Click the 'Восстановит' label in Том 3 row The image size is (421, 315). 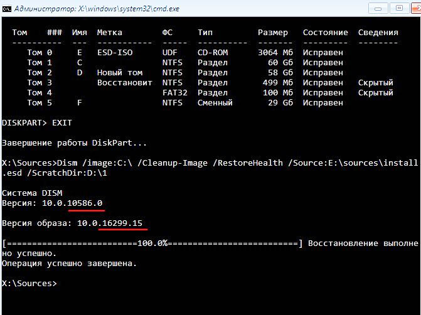coord(124,83)
